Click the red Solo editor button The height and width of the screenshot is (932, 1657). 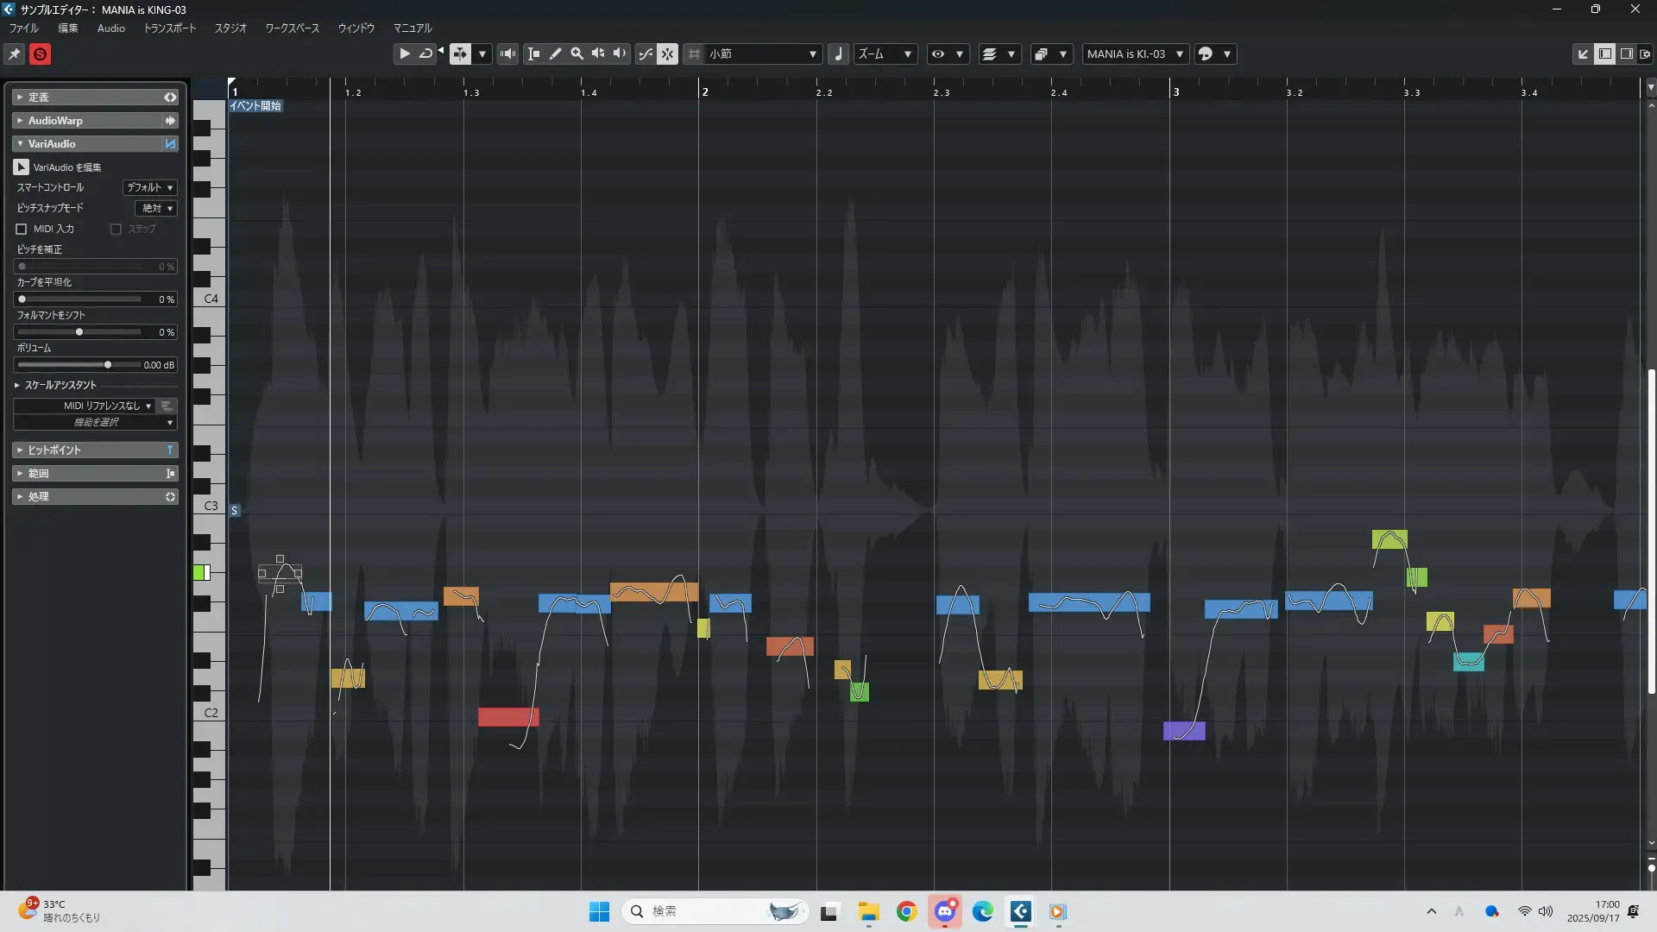pos(40,54)
